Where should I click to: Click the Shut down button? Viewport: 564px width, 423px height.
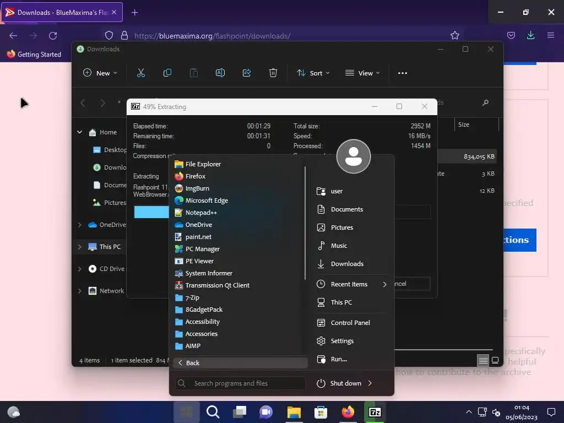pos(339,383)
